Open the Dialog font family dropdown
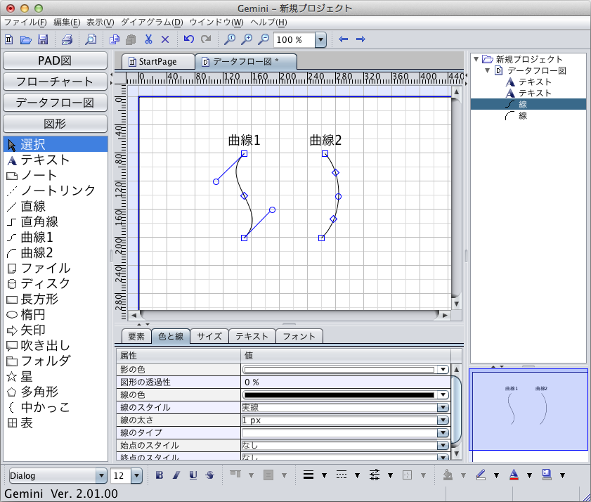591x502 pixels. click(x=101, y=475)
